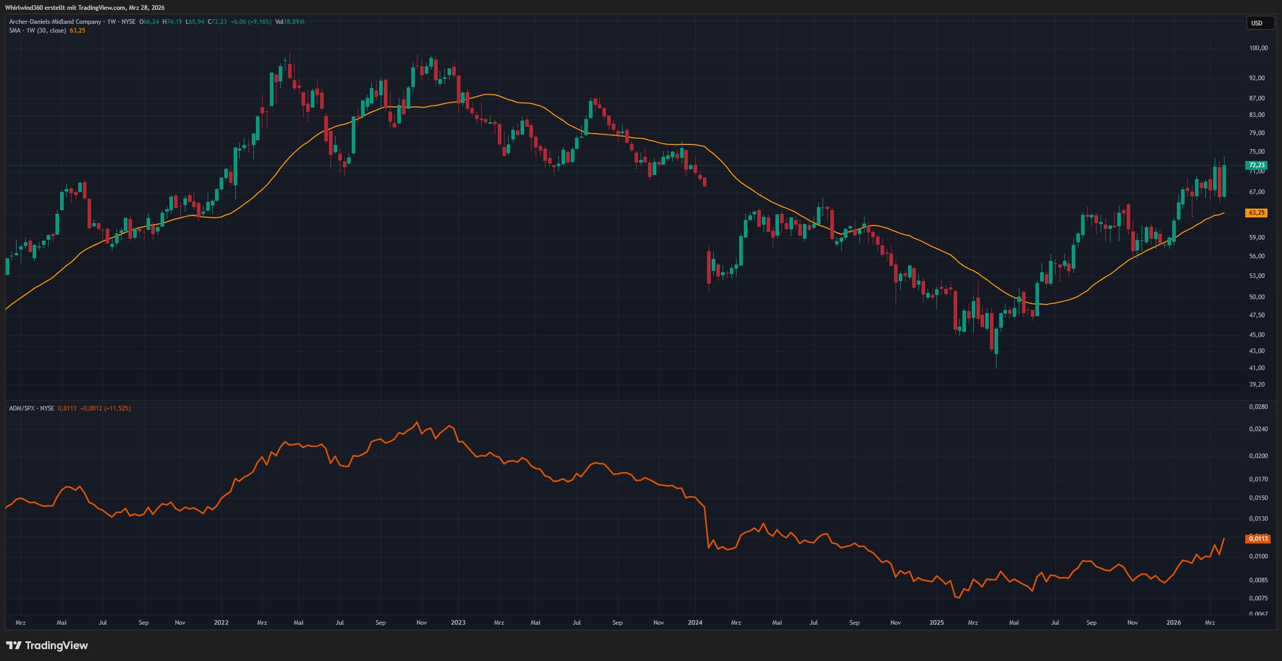Click the 2026 label on the time axis
The width and height of the screenshot is (1282, 661).
pyautogui.click(x=1173, y=623)
